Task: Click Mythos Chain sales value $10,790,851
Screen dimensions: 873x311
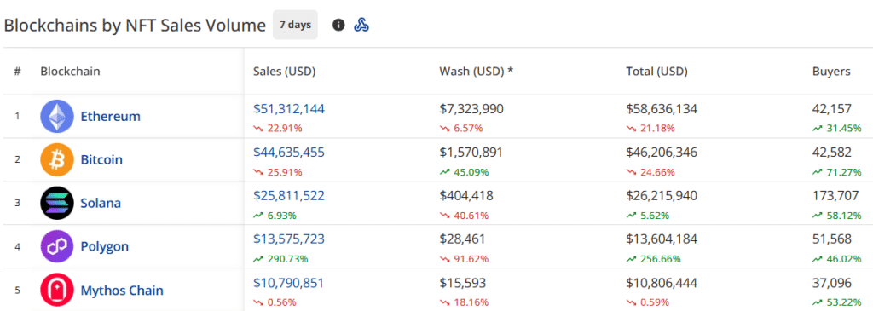Action: click(x=288, y=283)
